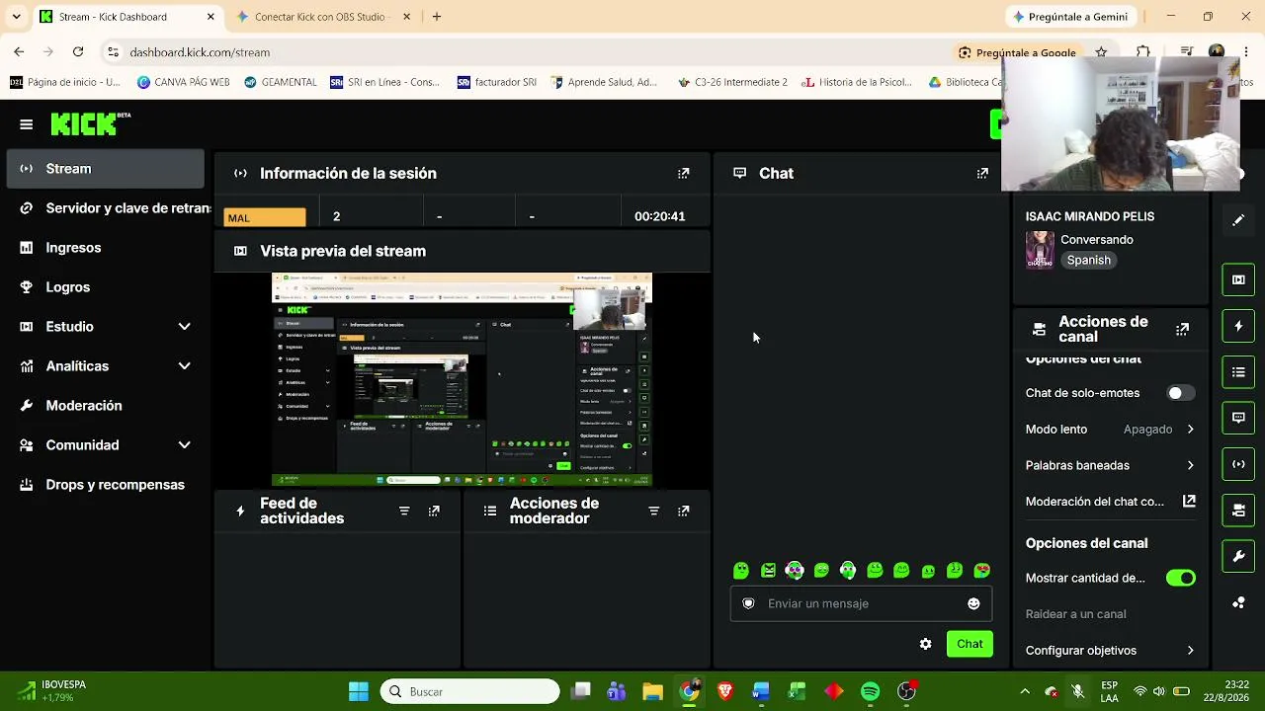Open the Canva Pág Web bookmark
The width and height of the screenshot is (1265, 711).
tap(184, 82)
